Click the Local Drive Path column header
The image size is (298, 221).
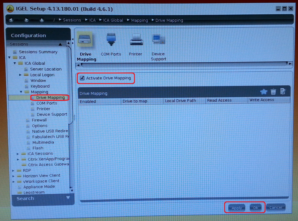click(184, 101)
